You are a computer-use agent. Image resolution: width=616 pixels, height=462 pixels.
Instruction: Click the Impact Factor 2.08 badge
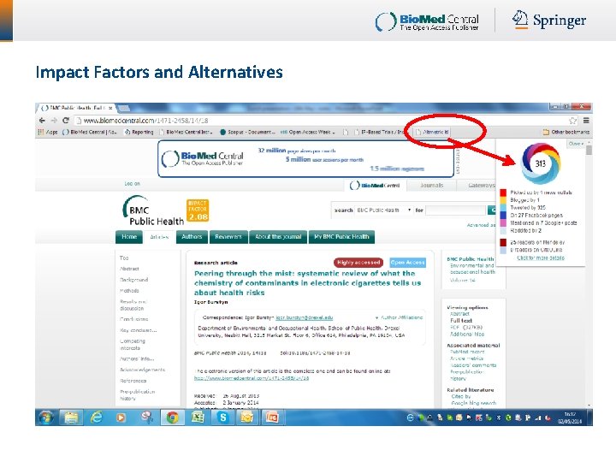[198, 210]
